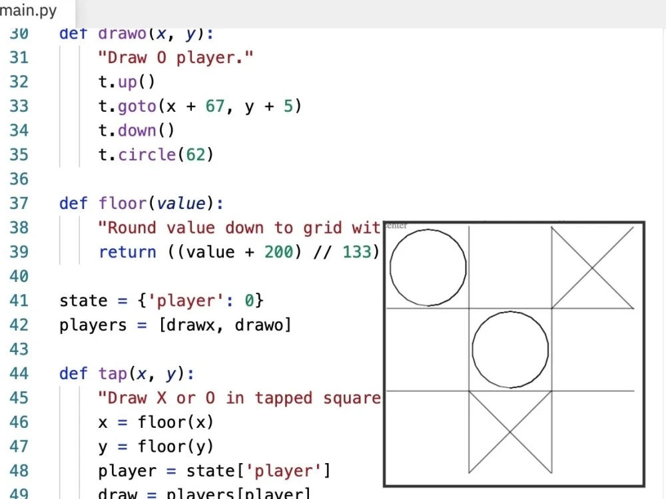
Task: Click the return statement on line 39
Action: 127,251
